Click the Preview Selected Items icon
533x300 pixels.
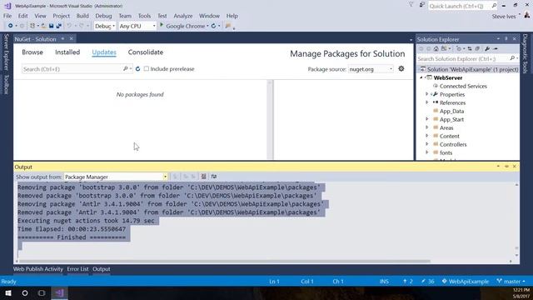tap(496, 49)
